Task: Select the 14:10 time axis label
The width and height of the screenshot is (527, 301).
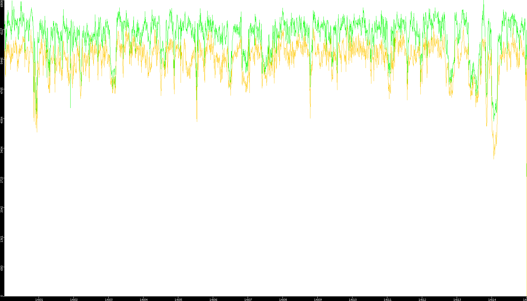Action: pyautogui.click(x=352, y=300)
